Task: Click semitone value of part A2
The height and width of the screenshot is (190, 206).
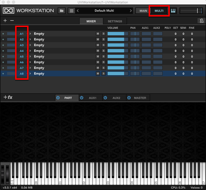Action: click(x=183, y=40)
